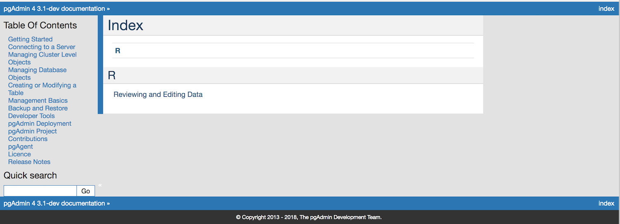Viewport: 620px width, 224px height.
Task: Collapse the sidebar using the « arrow
Action: click(x=100, y=185)
